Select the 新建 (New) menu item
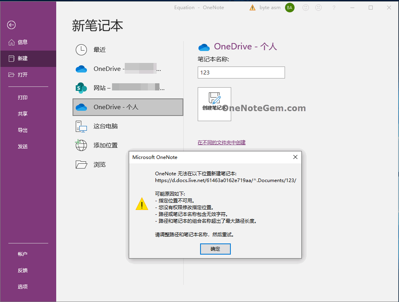 pyautogui.click(x=28, y=59)
